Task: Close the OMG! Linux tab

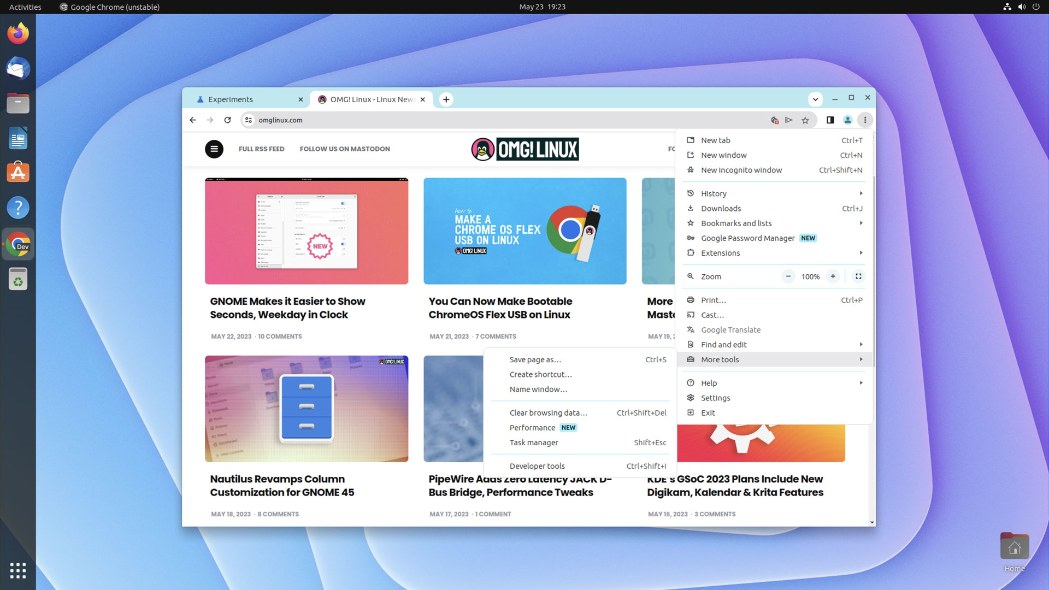Action: (422, 99)
